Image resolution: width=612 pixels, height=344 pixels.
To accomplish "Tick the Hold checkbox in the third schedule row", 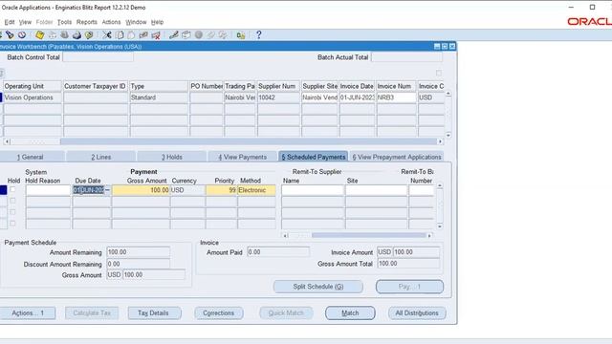I will pos(12,212).
